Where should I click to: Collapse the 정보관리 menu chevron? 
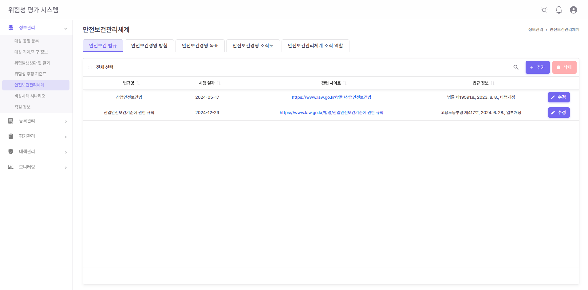pos(65,29)
